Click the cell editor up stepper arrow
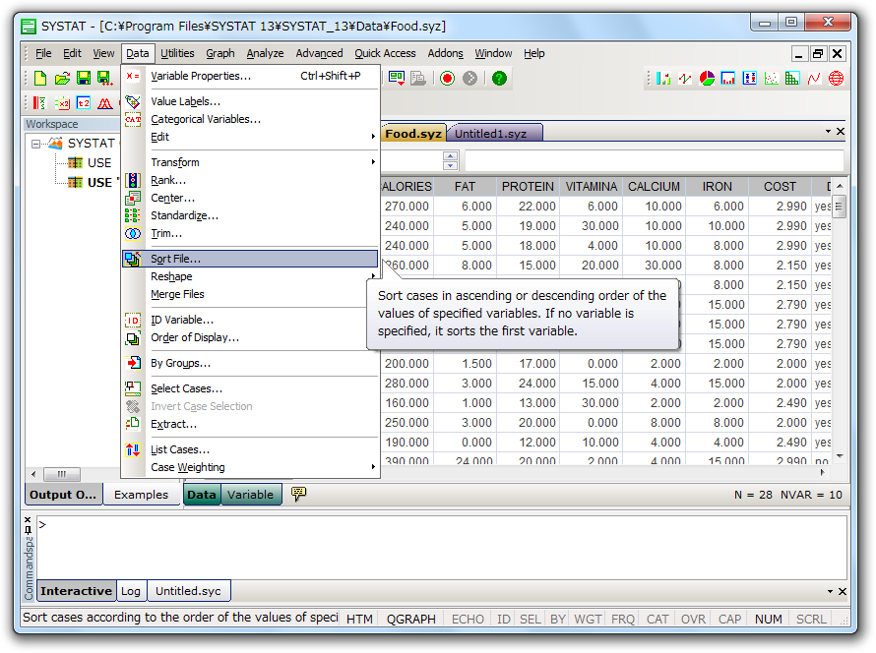This screenshot has height=653, width=876. [x=450, y=155]
